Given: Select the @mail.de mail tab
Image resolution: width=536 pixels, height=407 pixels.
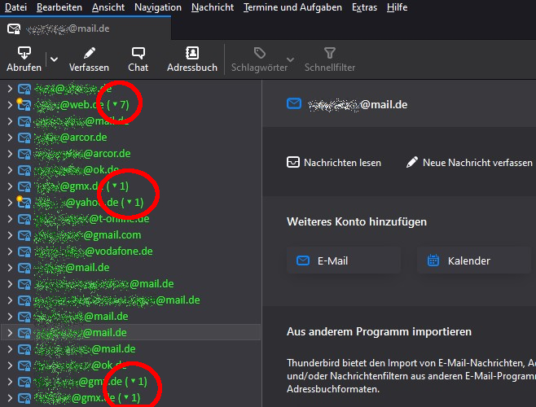Looking at the screenshot, I should (x=86, y=28).
